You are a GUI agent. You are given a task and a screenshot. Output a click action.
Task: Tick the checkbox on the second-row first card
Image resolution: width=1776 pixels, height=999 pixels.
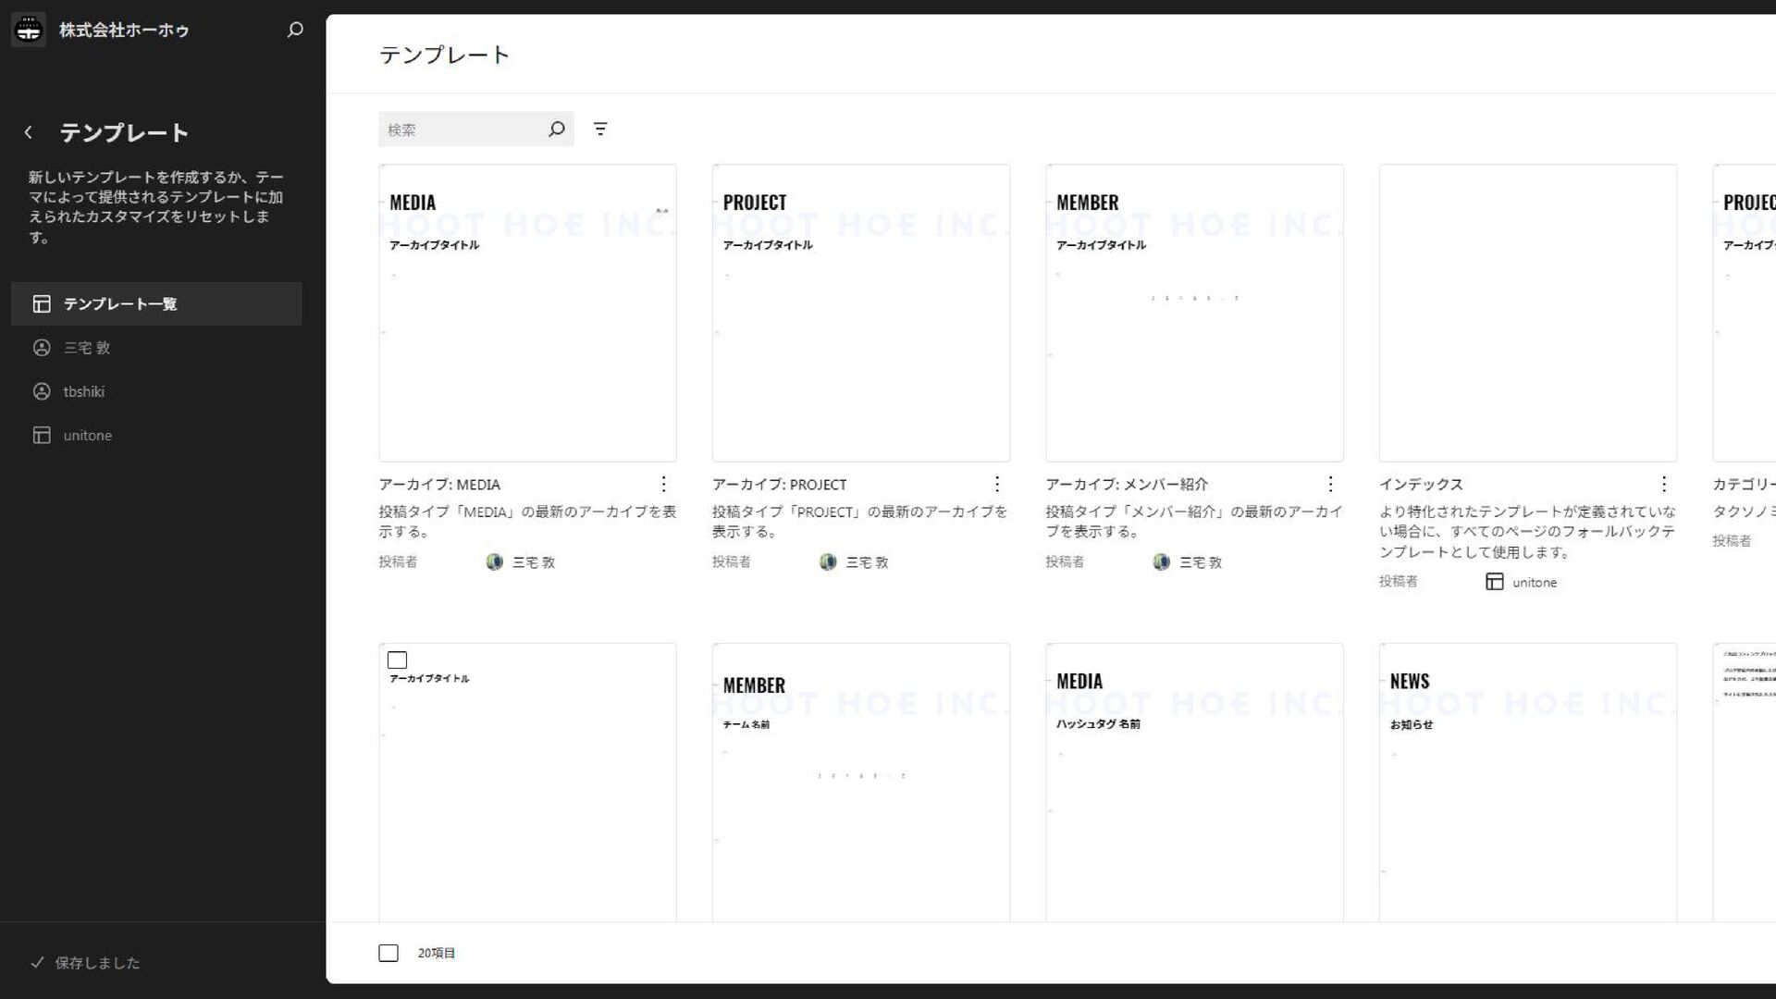point(397,660)
